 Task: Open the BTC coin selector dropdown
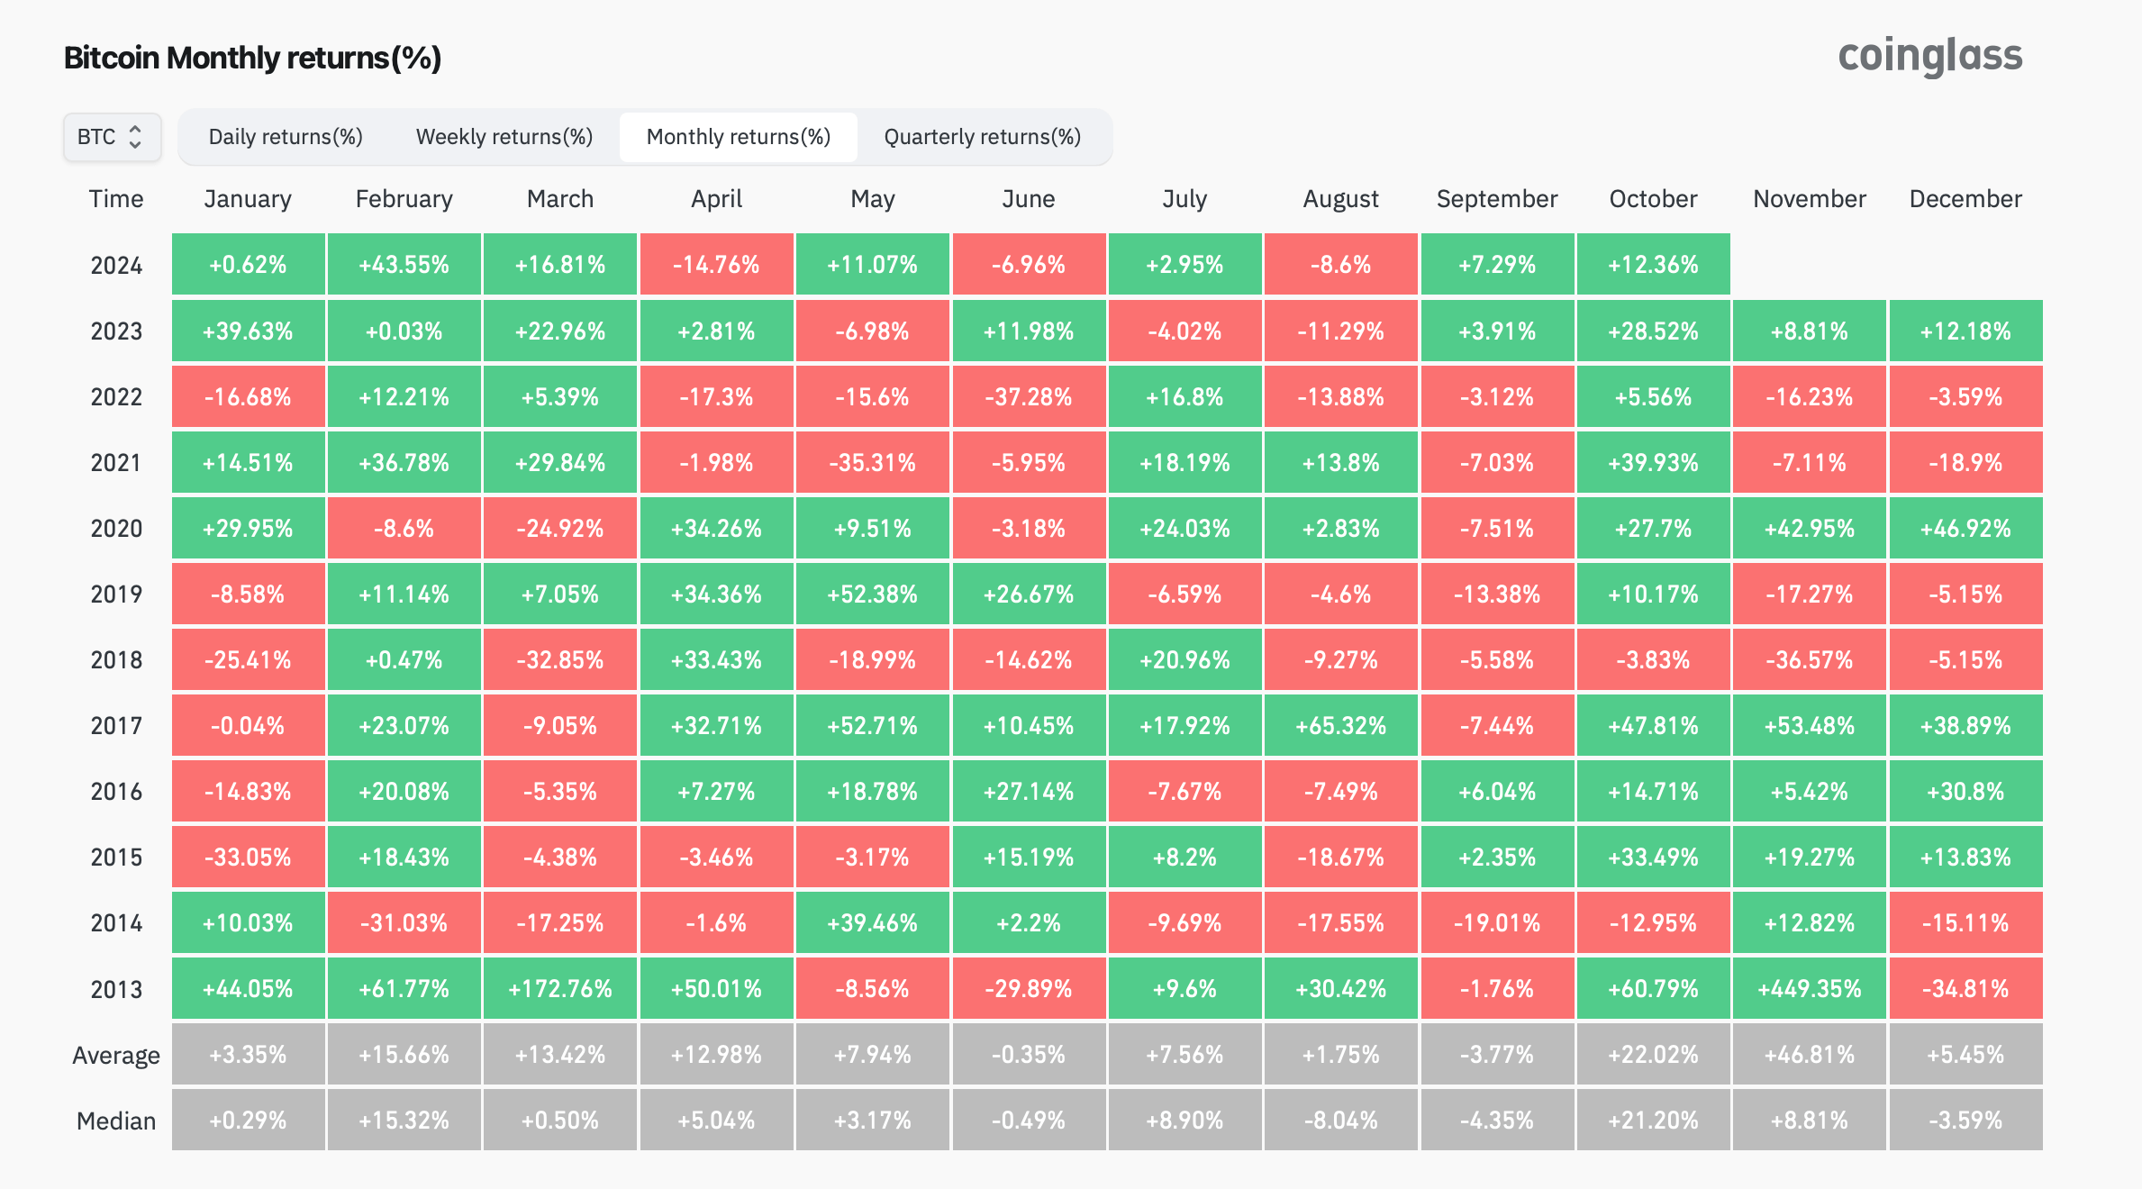coord(112,137)
